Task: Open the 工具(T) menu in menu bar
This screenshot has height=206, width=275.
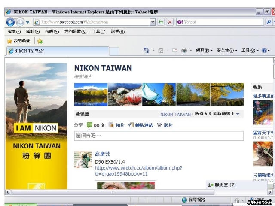Action: (98, 32)
